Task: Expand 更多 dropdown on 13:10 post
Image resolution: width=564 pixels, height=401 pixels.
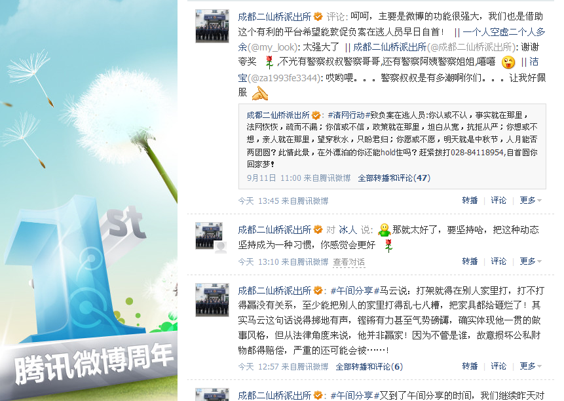Action: (x=530, y=261)
